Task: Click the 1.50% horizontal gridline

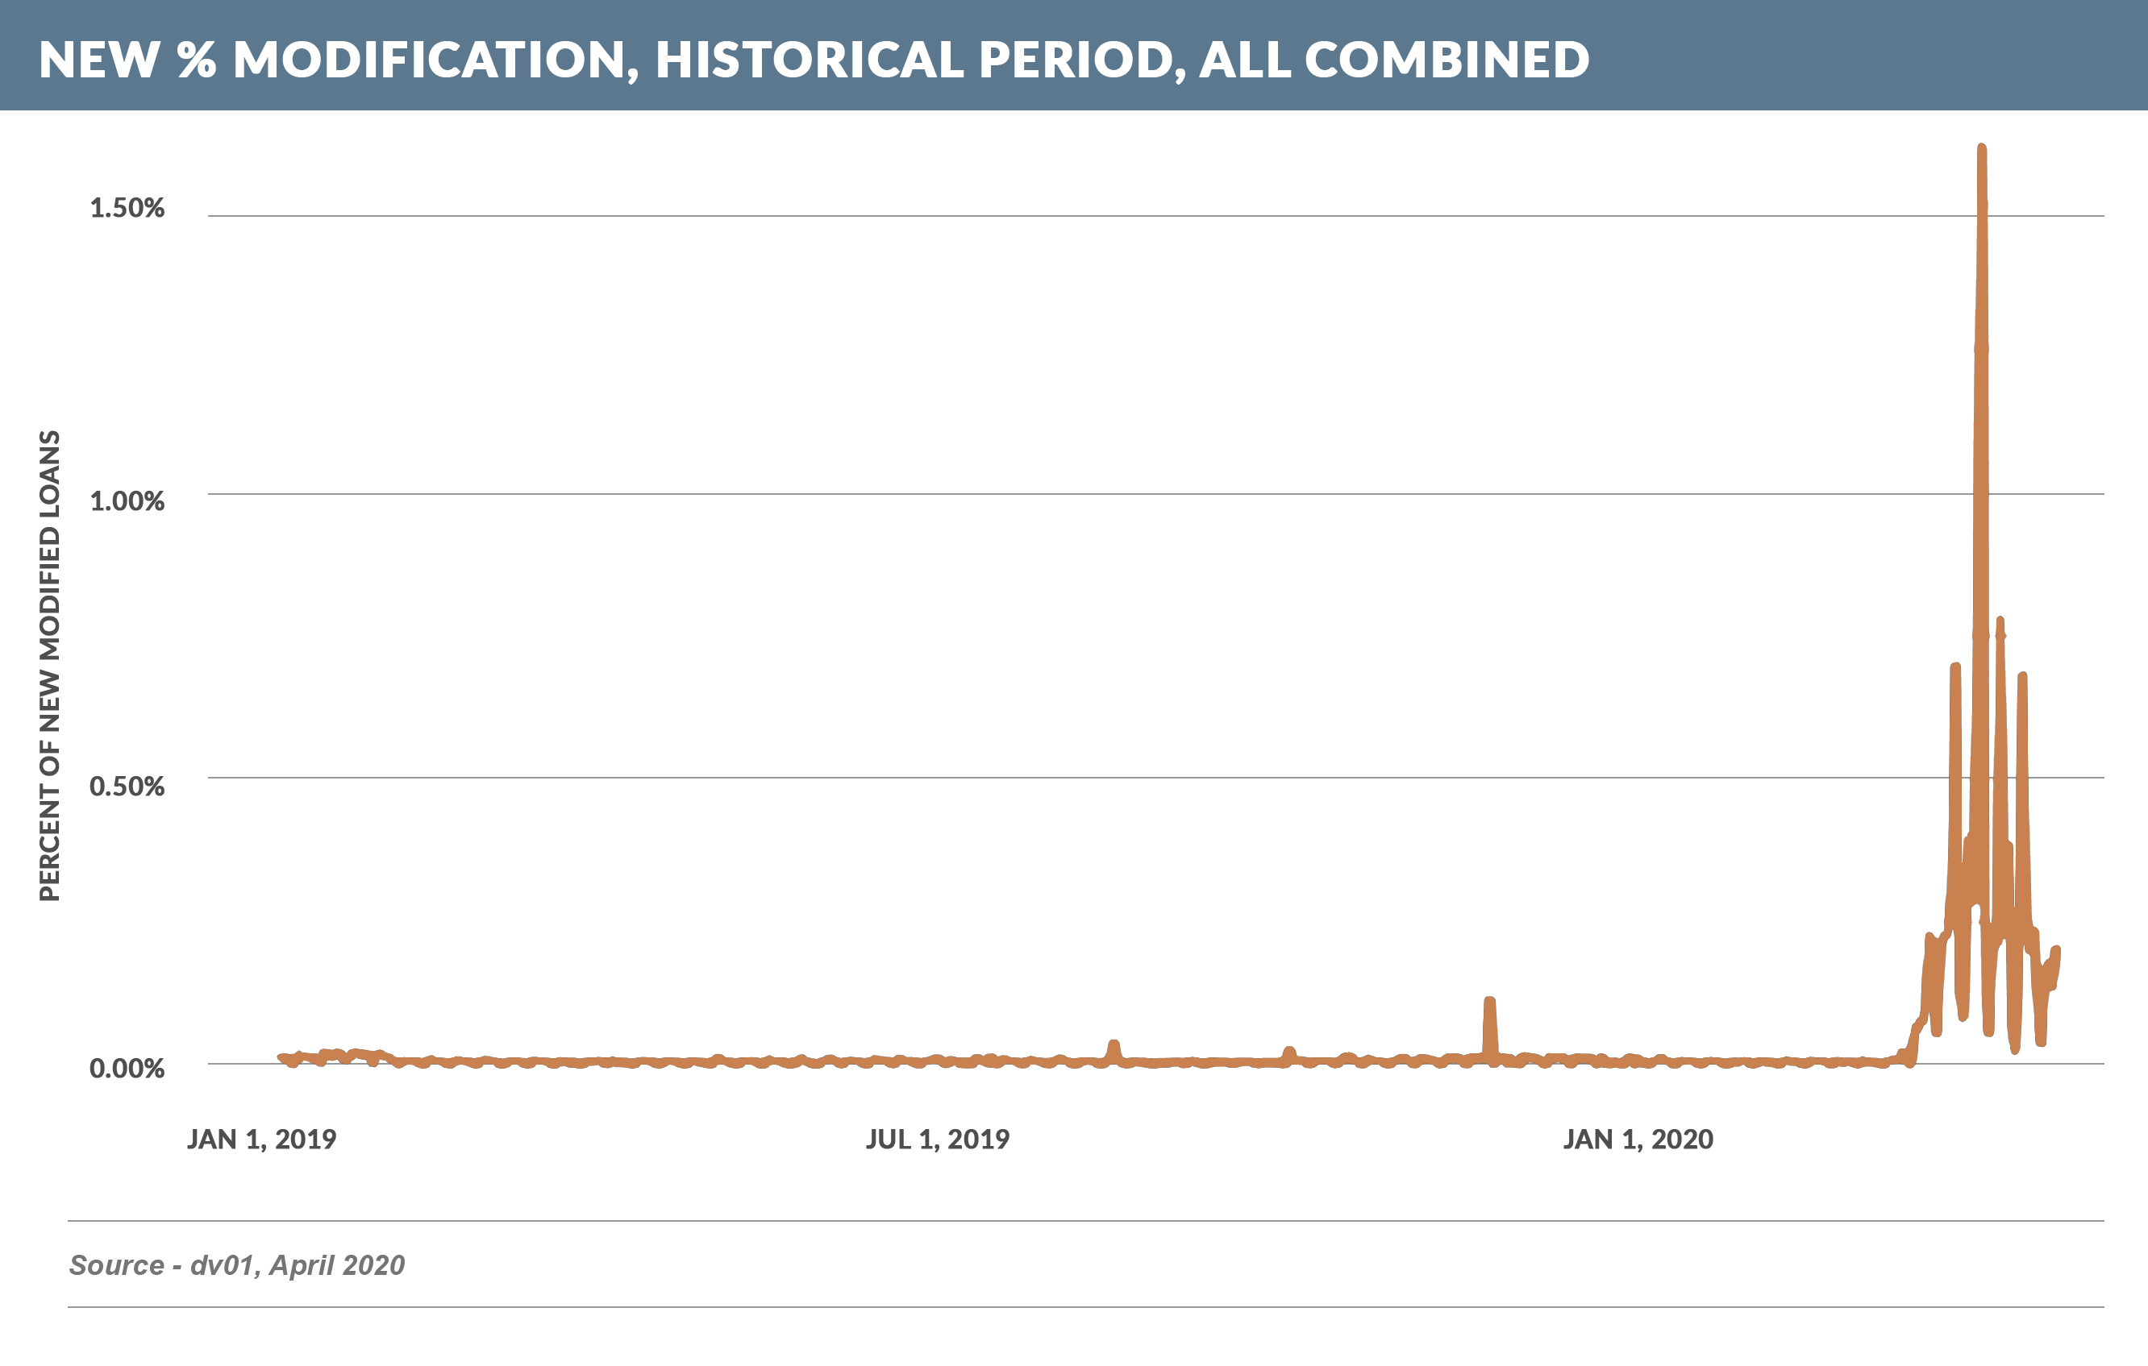Action: [x=1071, y=216]
